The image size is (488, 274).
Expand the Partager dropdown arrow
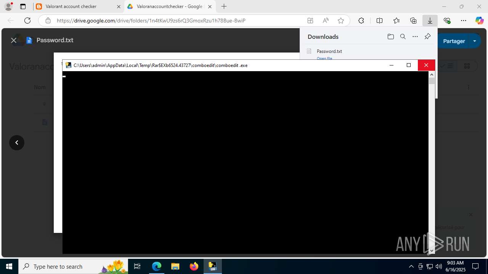coord(475,41)
